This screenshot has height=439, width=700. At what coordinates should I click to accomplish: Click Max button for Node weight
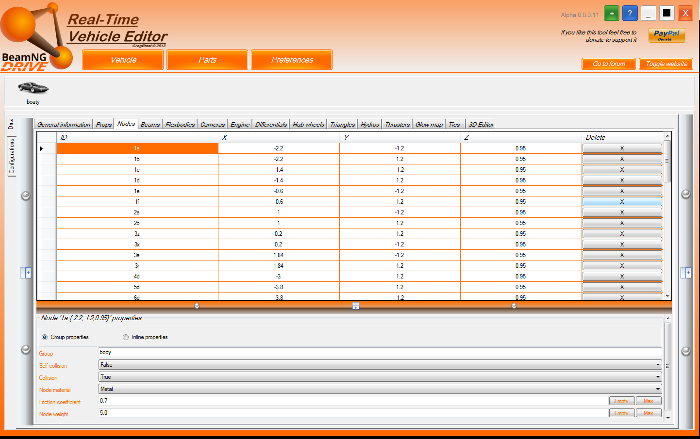pyautogui.click(x=648, y=413)
